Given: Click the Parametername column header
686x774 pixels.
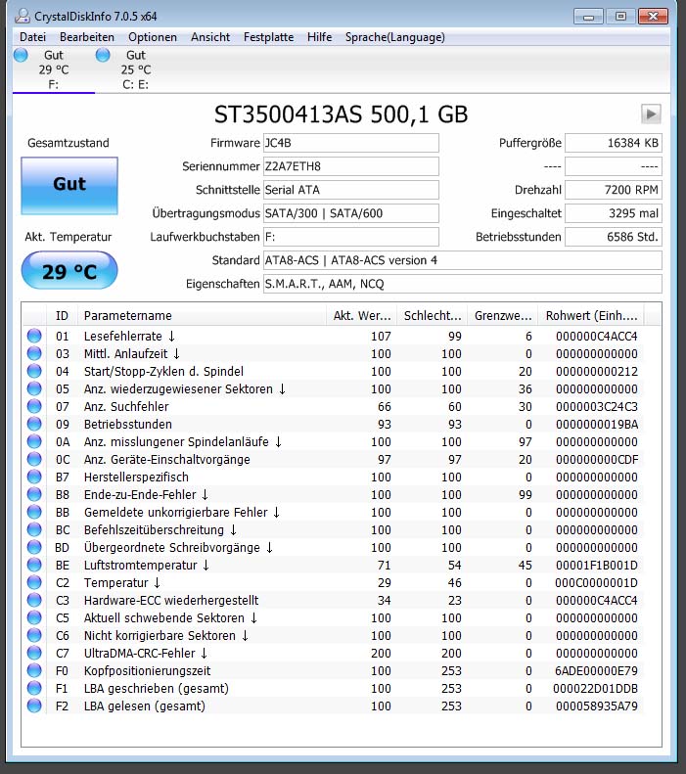Looking at the screenshot, I should (x=202, y=315).
